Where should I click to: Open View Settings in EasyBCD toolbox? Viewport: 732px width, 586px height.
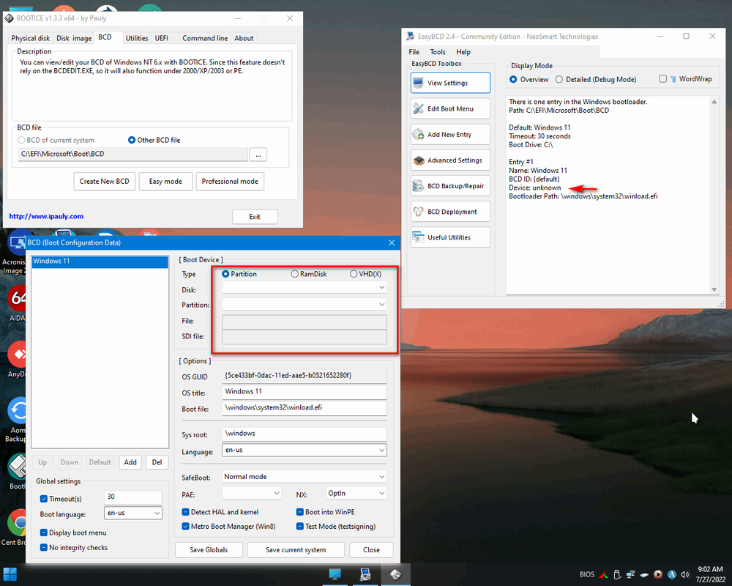[x=450, y=83]
